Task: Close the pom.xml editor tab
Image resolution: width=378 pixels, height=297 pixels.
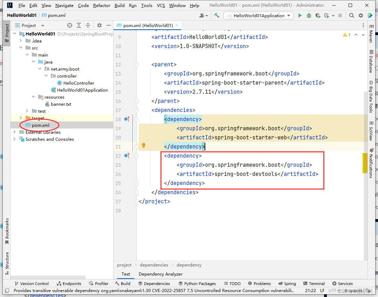Action: pos(177,25)
